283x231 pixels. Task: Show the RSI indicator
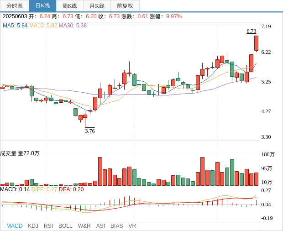pos(48,226)
